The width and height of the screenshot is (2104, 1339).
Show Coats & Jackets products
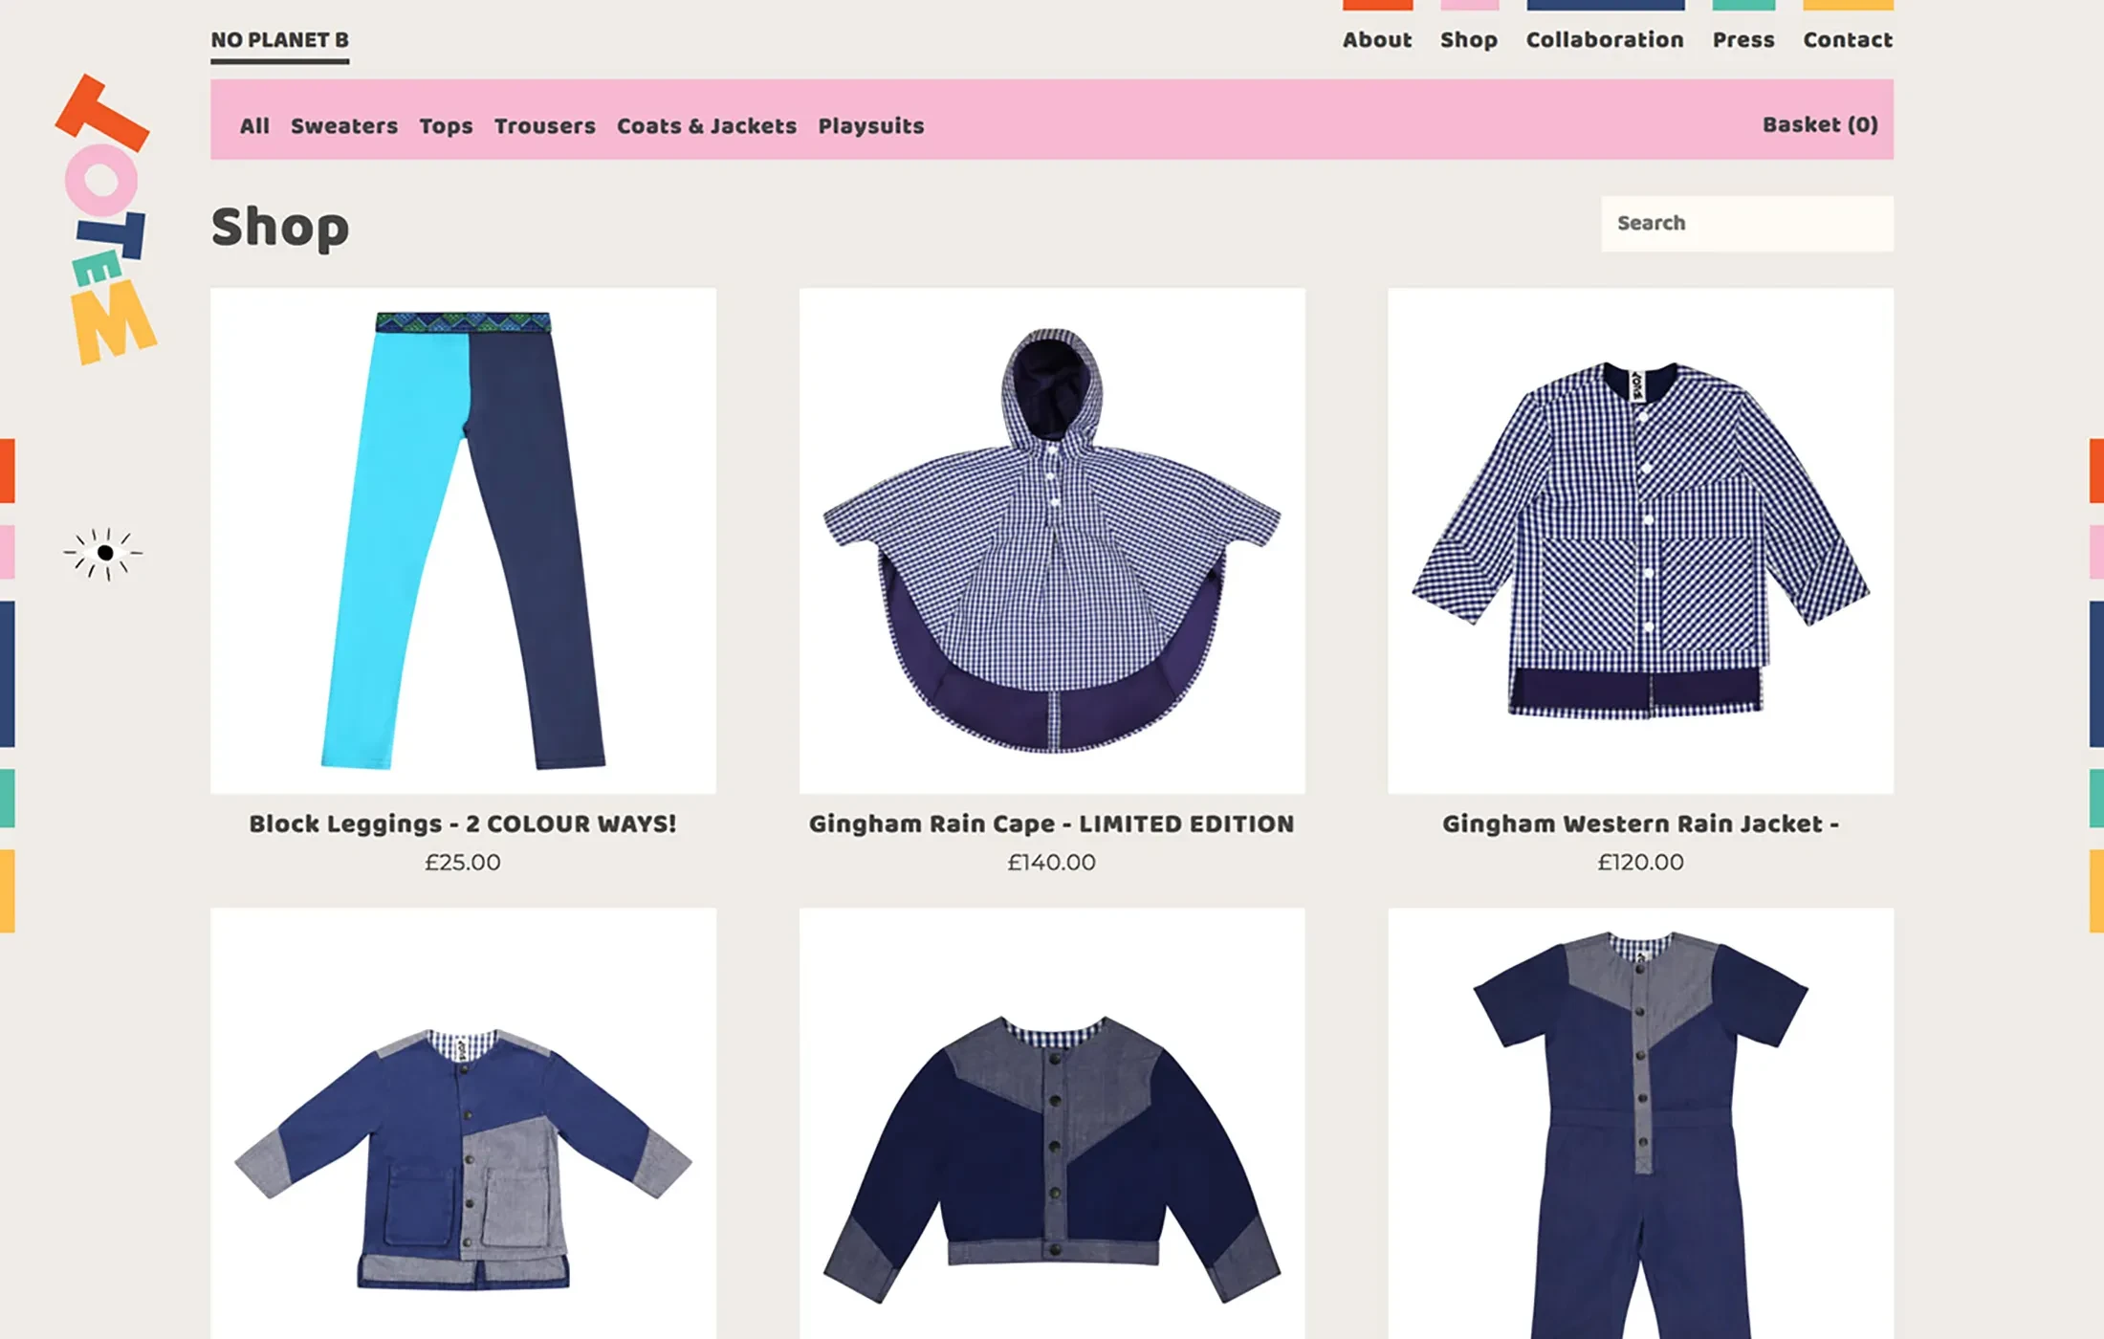[x=706, y=125]
